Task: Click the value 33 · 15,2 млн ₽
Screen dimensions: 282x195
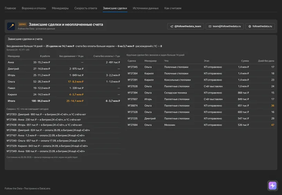Action: 42,62
